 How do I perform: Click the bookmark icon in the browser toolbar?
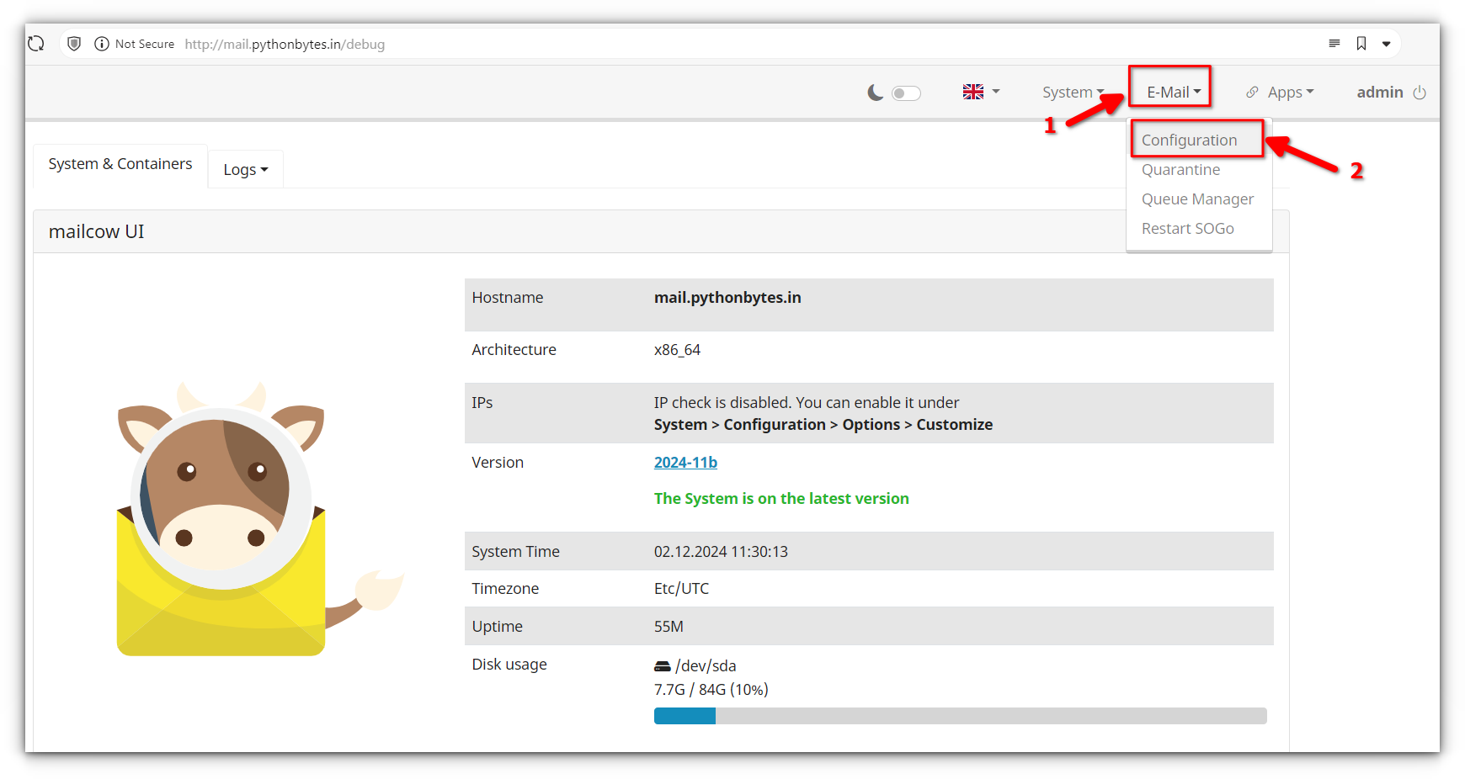(1361, 43)
